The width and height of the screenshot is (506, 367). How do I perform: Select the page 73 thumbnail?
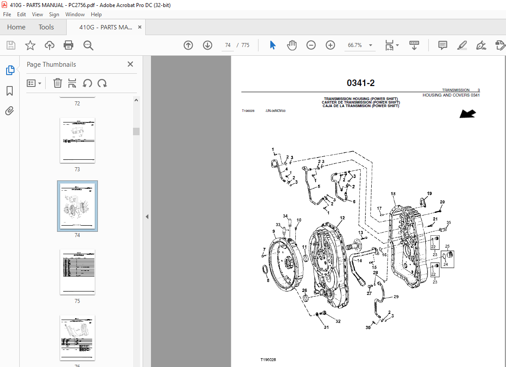[x=77, y=140]
